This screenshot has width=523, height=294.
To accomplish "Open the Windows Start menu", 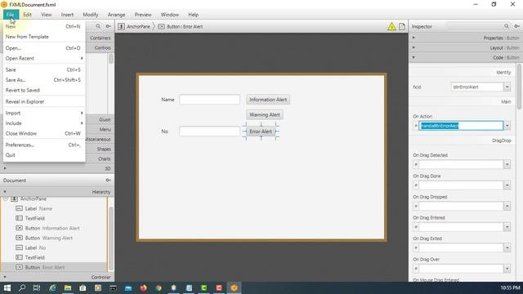I will click(7, 287).
